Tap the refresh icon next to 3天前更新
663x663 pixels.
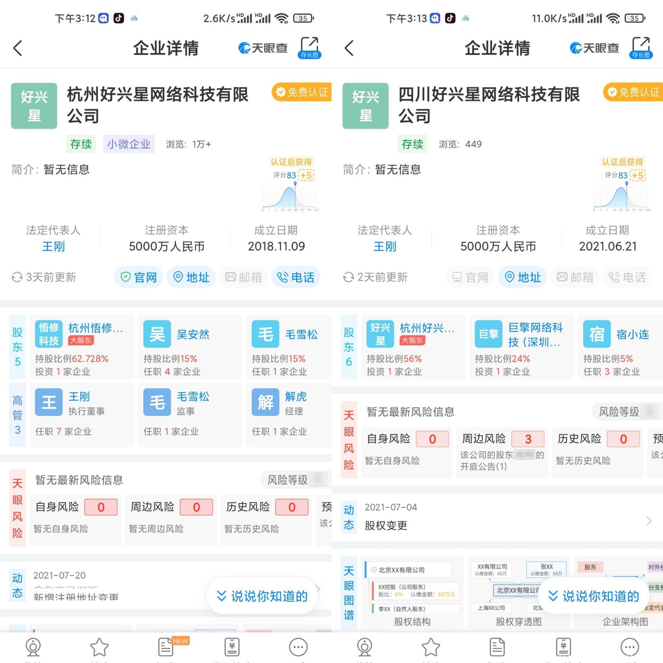point(17,277)
